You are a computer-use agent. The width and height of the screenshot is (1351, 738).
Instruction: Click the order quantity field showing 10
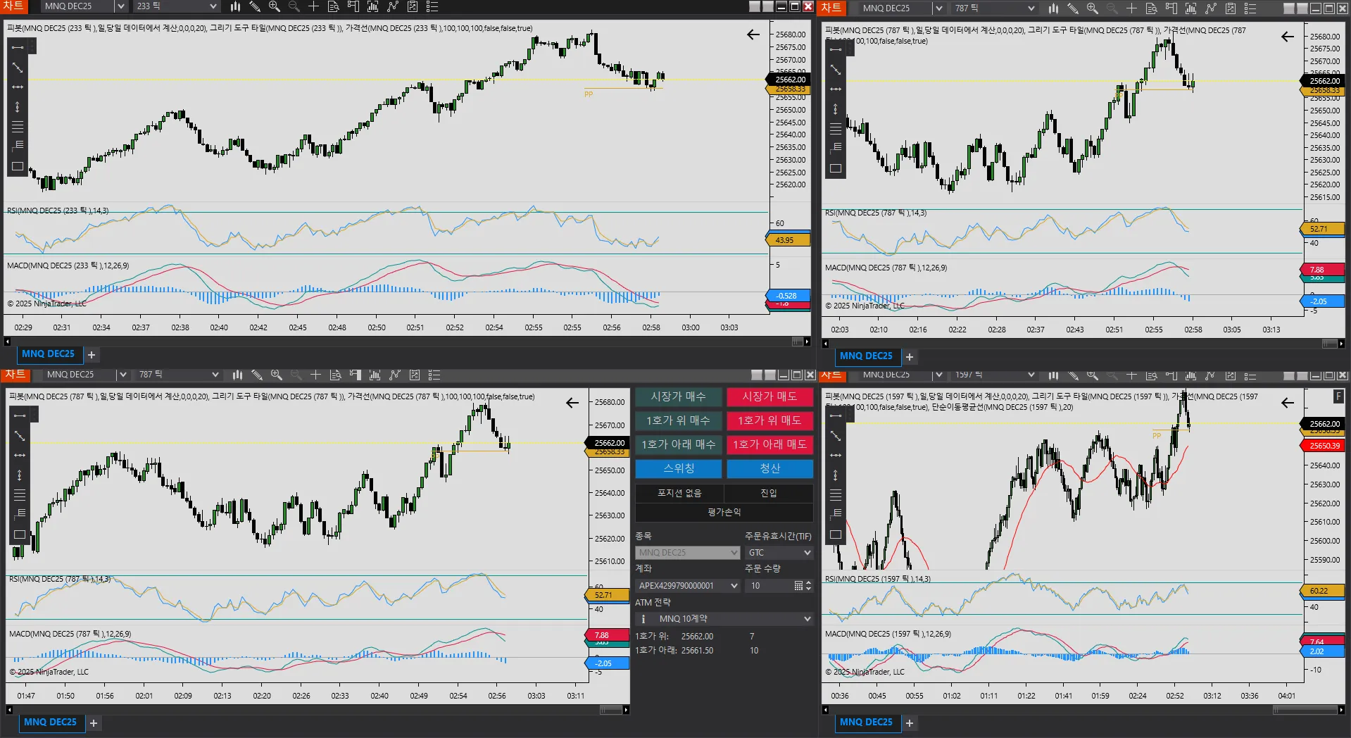click(x=770, y=586)
